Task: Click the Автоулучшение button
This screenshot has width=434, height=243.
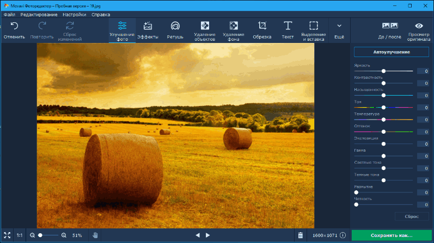Action: tap(392, 52)
